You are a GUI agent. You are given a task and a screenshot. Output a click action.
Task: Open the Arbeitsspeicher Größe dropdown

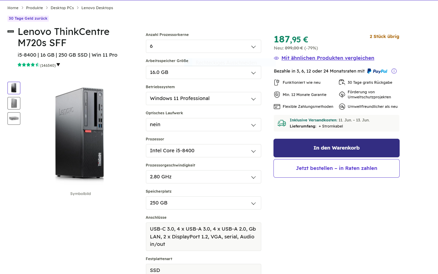coord(203,73)
